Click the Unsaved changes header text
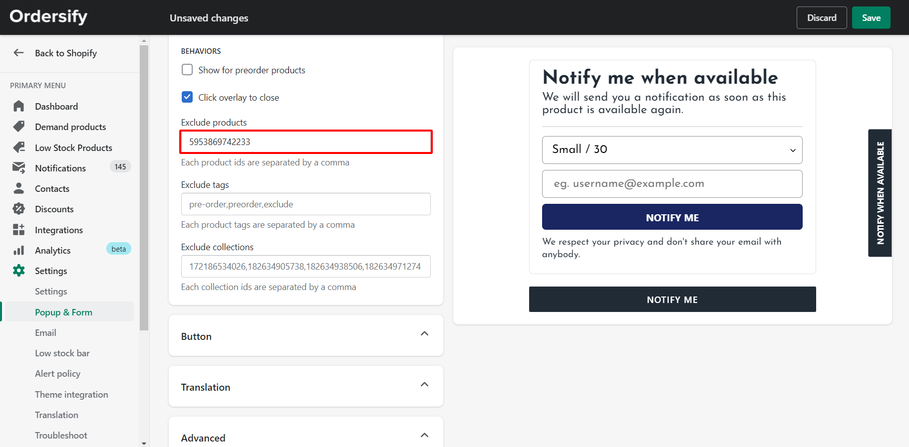Viewport: 909px width, 447px height. (209, 18)
